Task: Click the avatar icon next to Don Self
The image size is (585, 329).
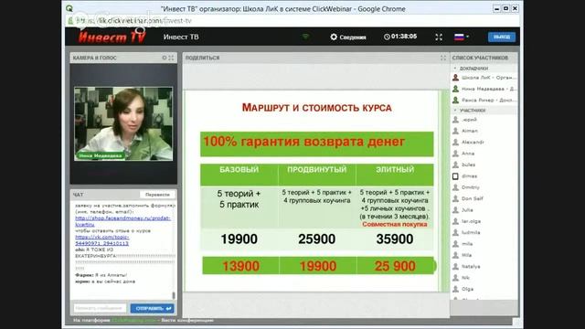Action: [x=455, y=198]
